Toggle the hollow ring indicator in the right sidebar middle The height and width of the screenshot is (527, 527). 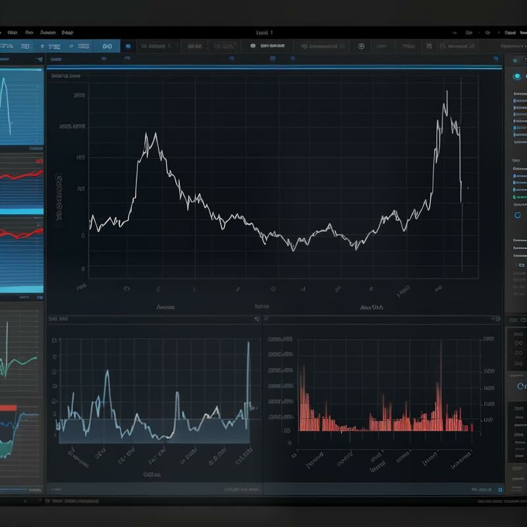coord(517,215)
